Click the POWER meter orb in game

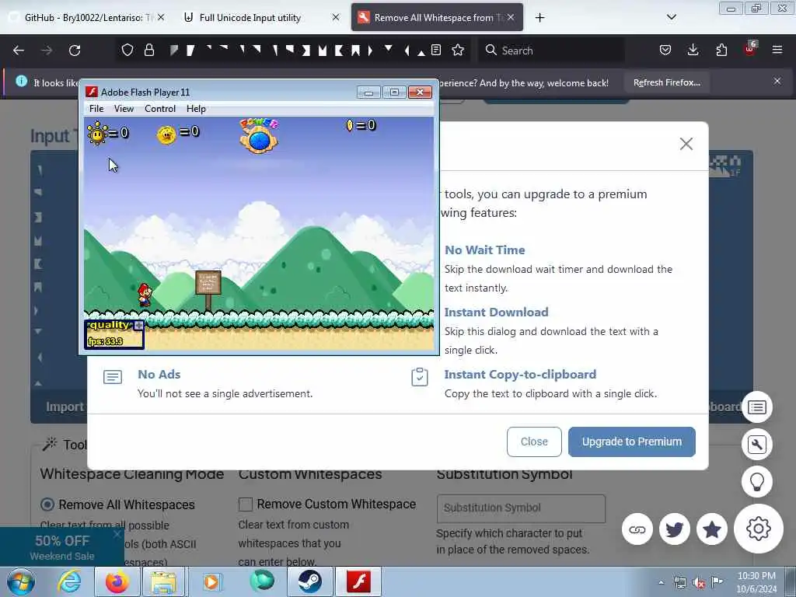point(259,140)
